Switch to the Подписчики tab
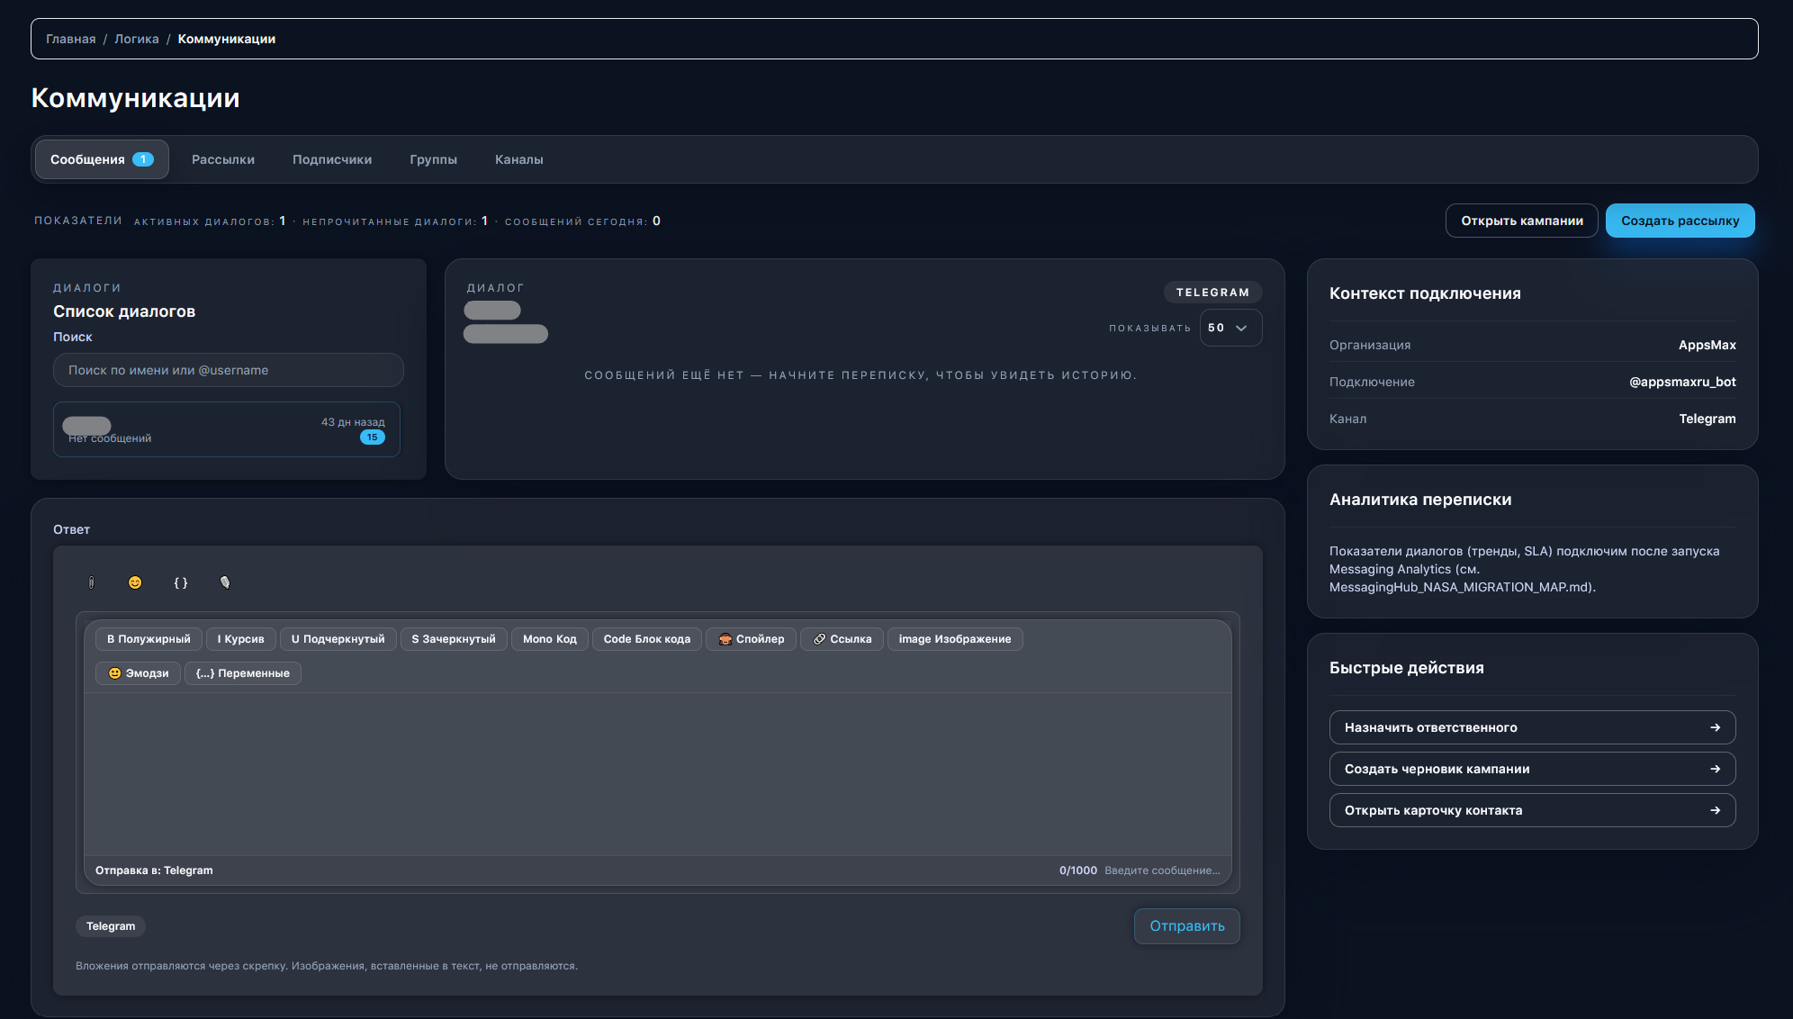This screenshot has height=1019, width=1793. pyautogui.click(x=332, y=159)
